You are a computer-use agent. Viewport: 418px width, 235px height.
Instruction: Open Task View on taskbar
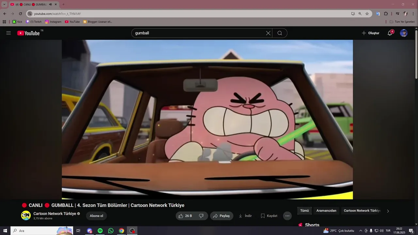78,231
